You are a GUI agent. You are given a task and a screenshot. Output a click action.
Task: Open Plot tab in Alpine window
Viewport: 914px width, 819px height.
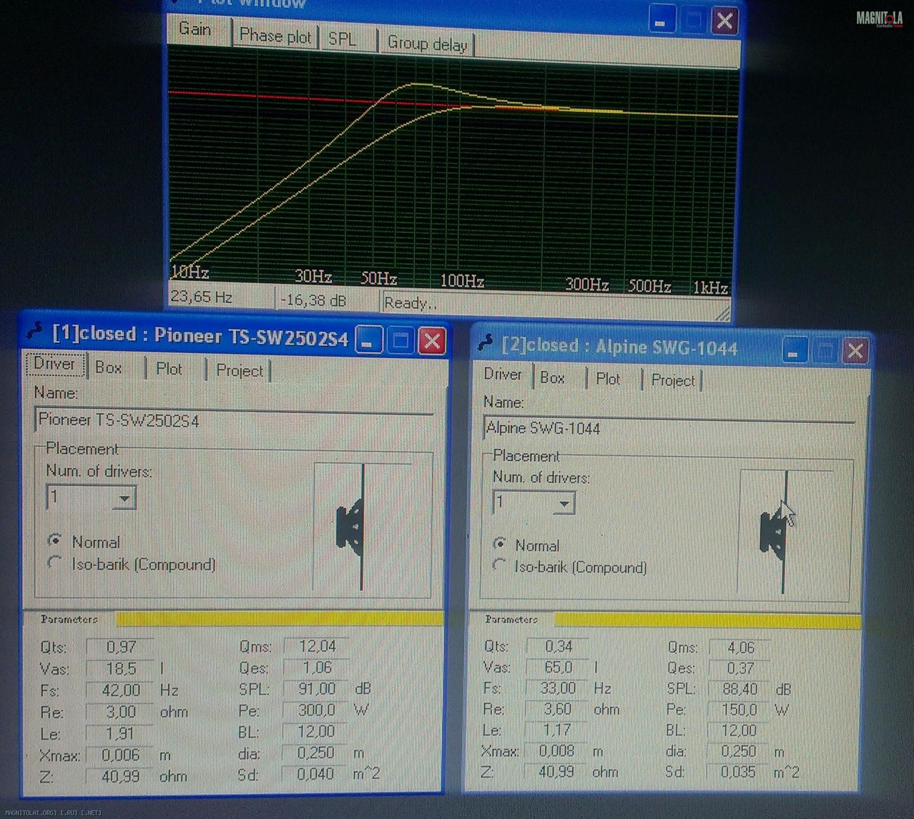[x=608, y=379]
